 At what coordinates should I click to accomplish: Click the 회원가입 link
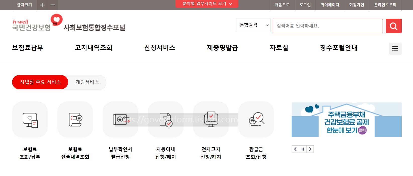coord(356,5)
